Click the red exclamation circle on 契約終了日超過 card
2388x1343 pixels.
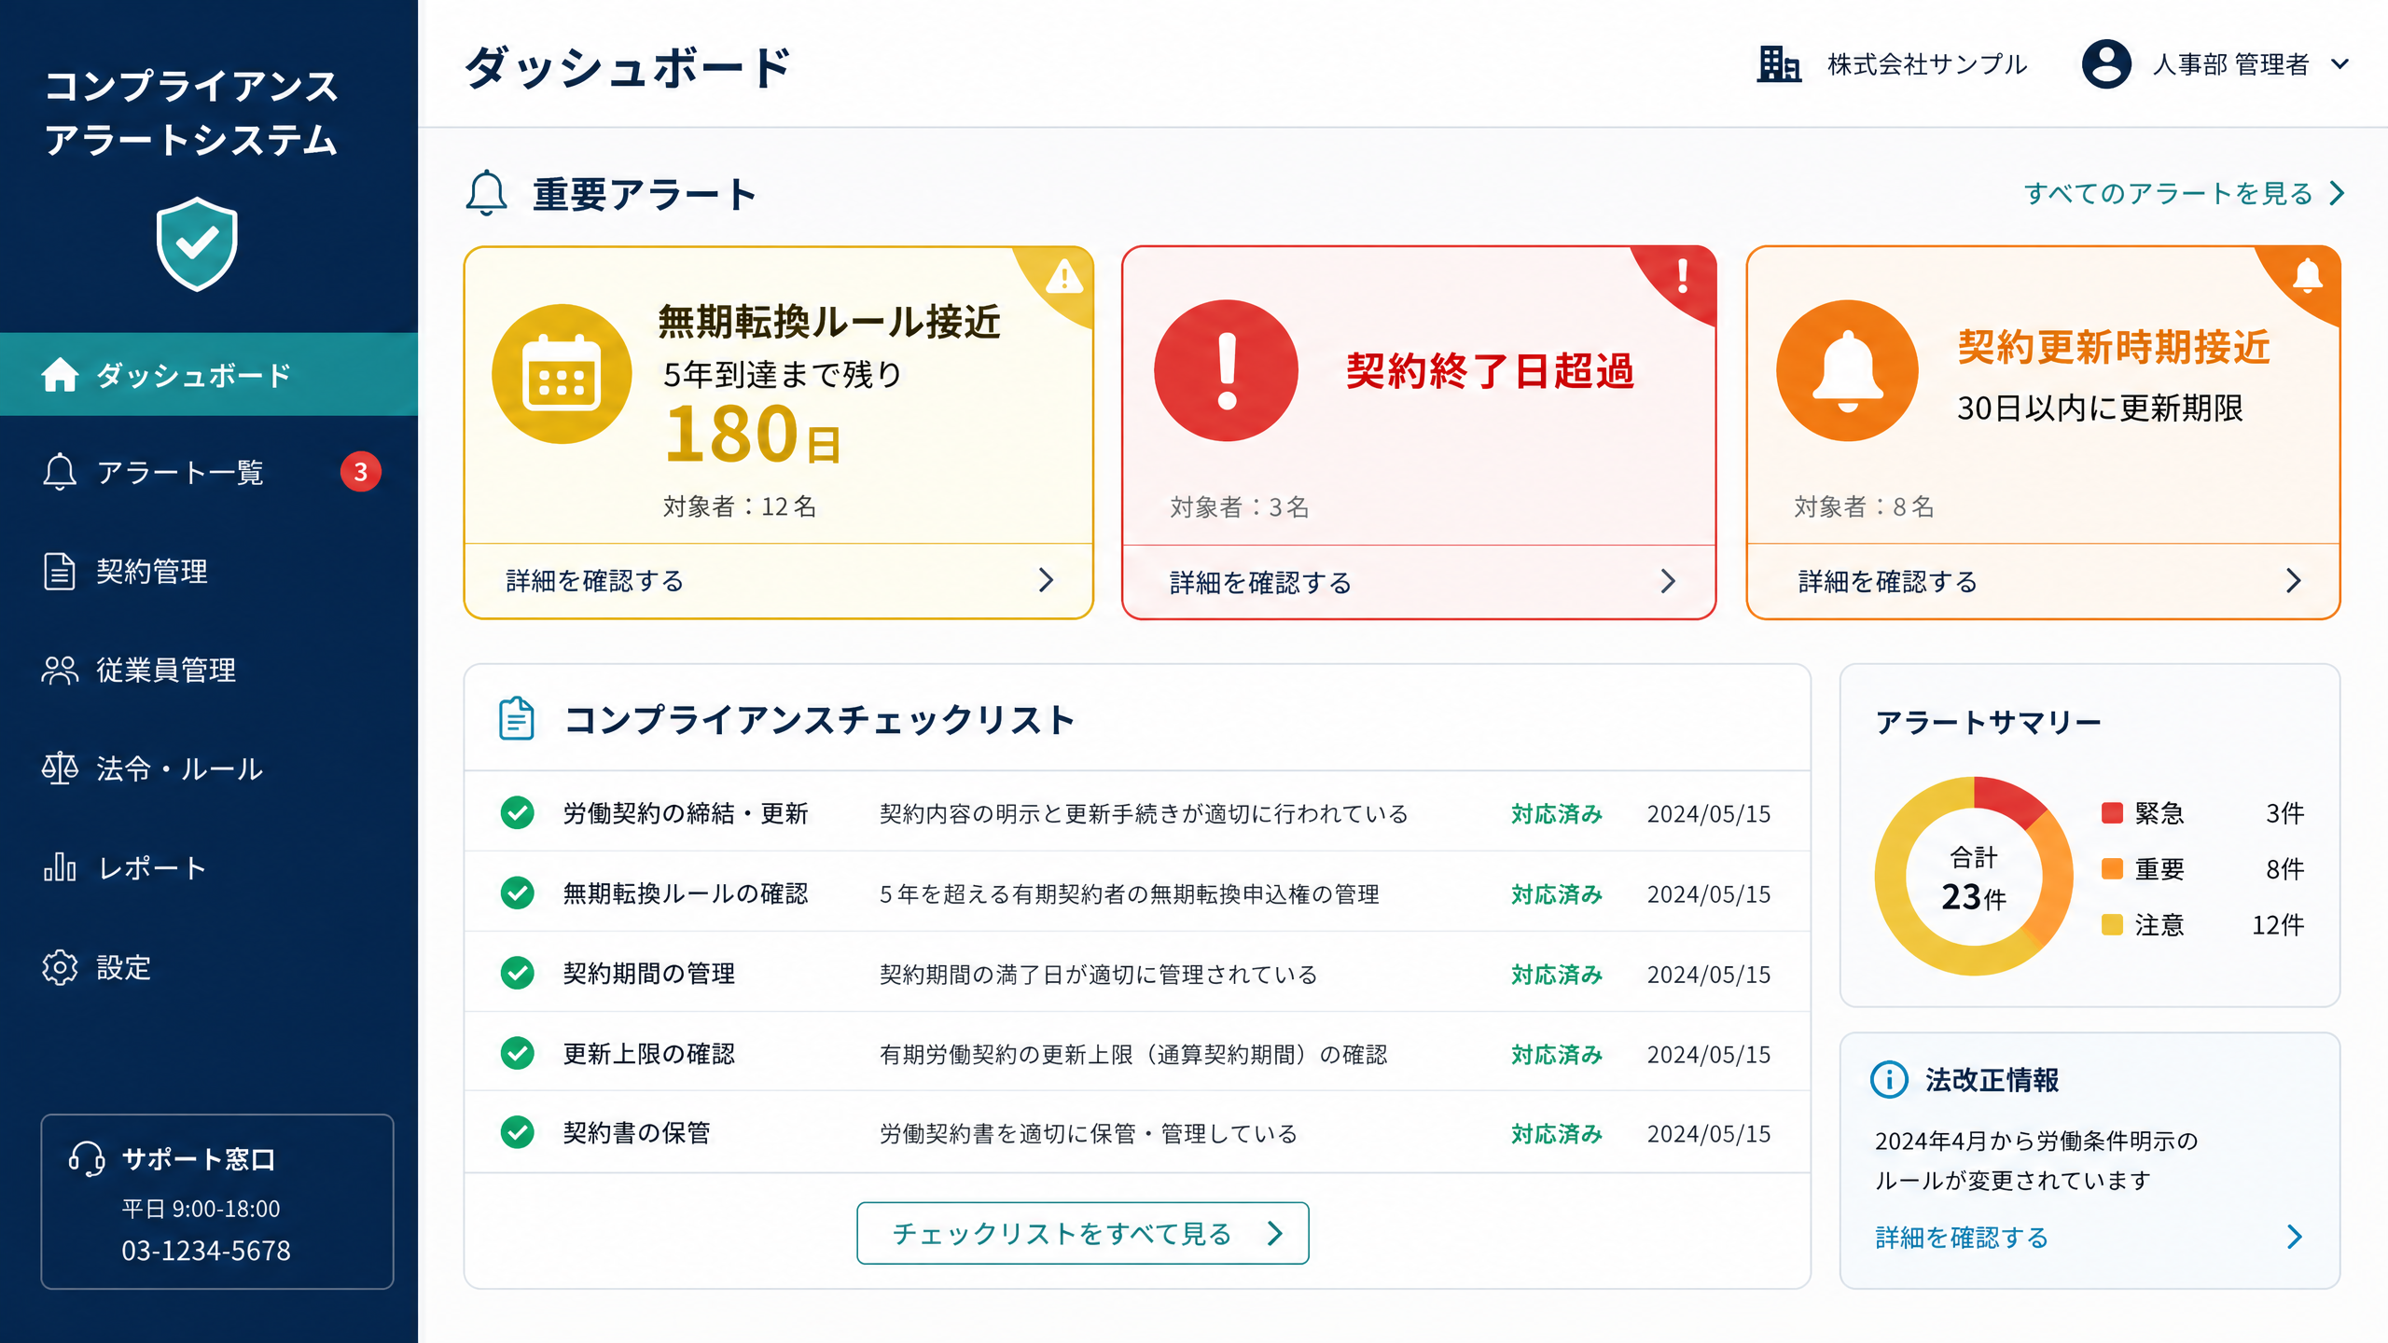pyautogui.click(x=1226, y=370)
